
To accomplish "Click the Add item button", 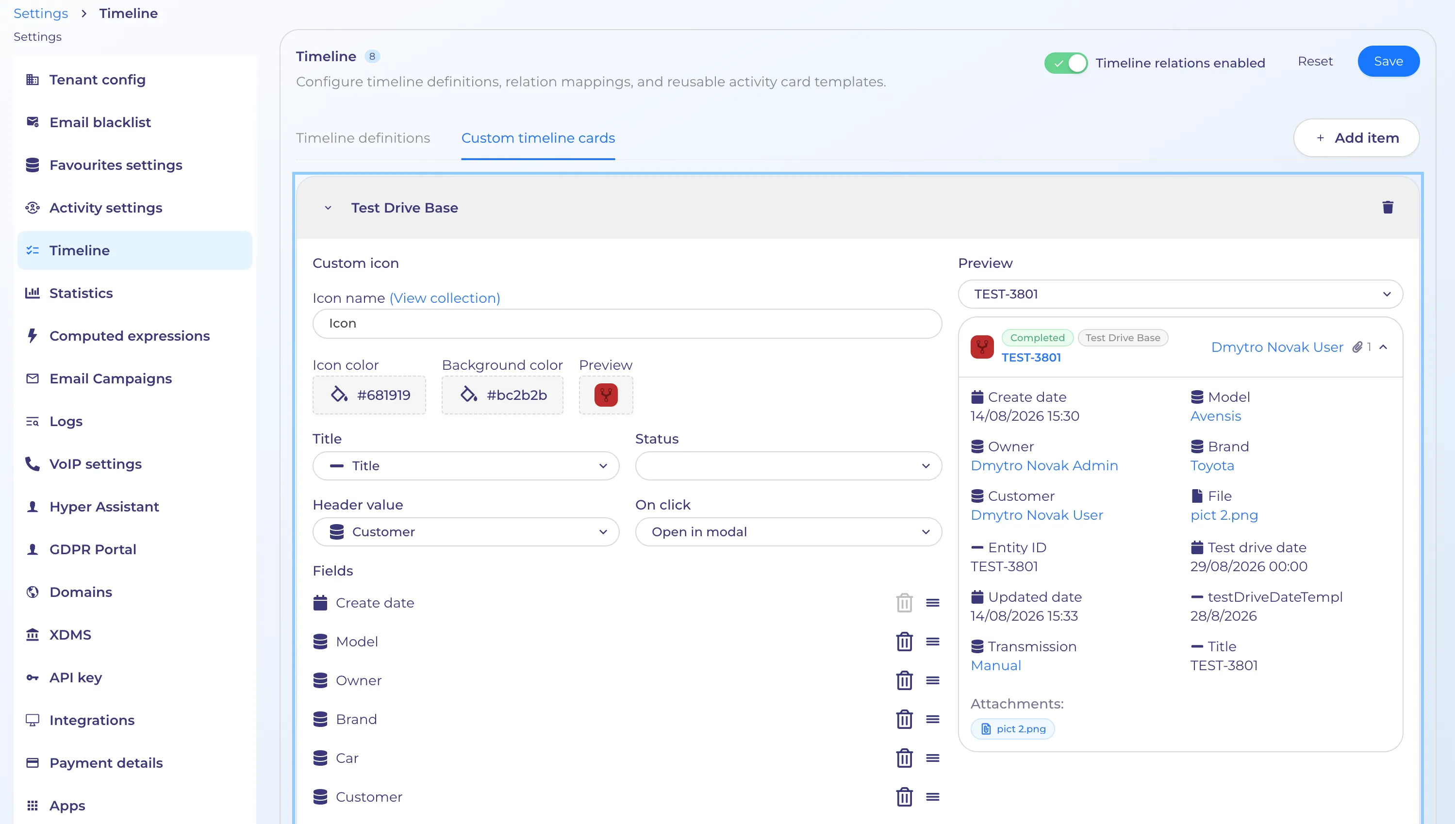I will coord(1356,138).
